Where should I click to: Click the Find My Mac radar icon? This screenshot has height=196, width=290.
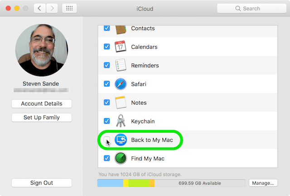121,159
